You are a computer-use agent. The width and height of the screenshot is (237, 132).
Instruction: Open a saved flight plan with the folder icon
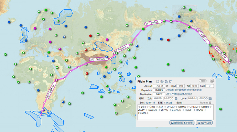162,81
